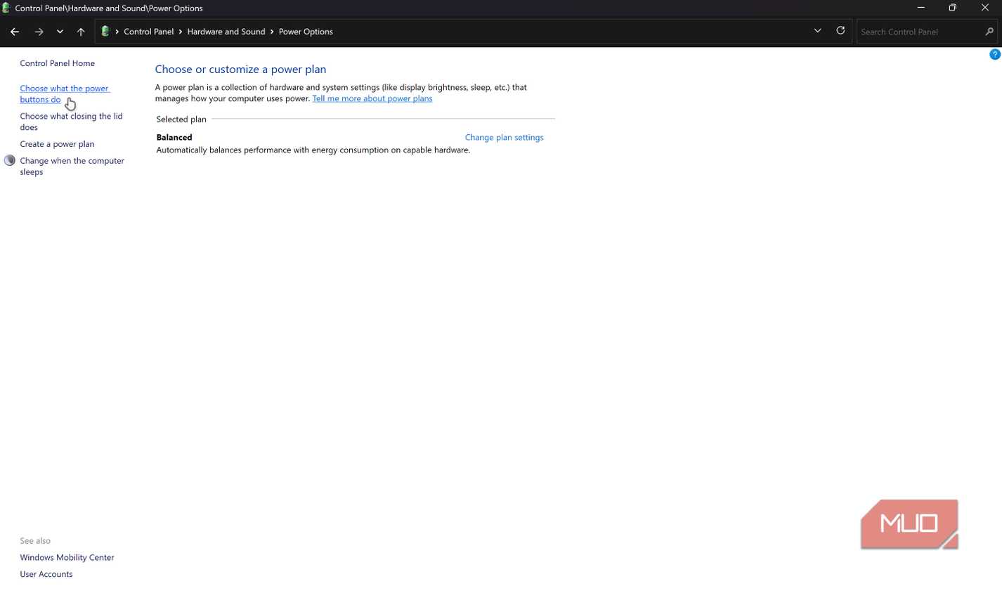Click the Power Options title bar icon
Screen dimensions: 1002x593
tap(6, 8)
